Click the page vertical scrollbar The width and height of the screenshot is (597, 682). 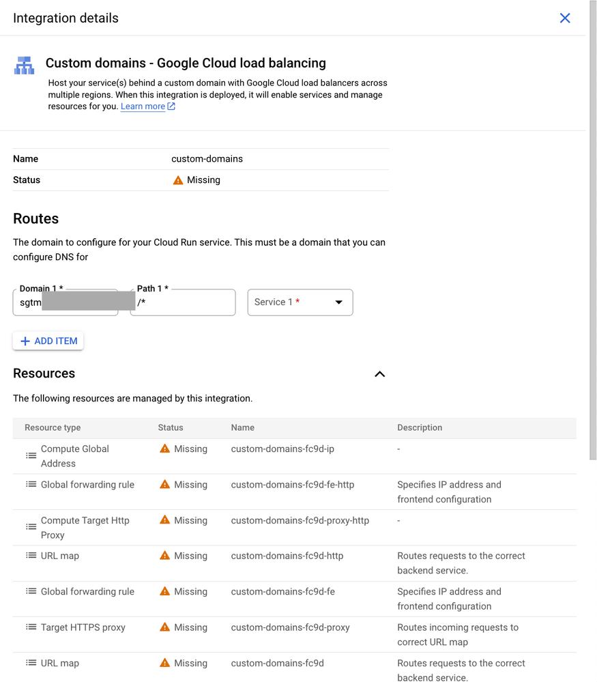pyautogui.click(x=593, y=229)
